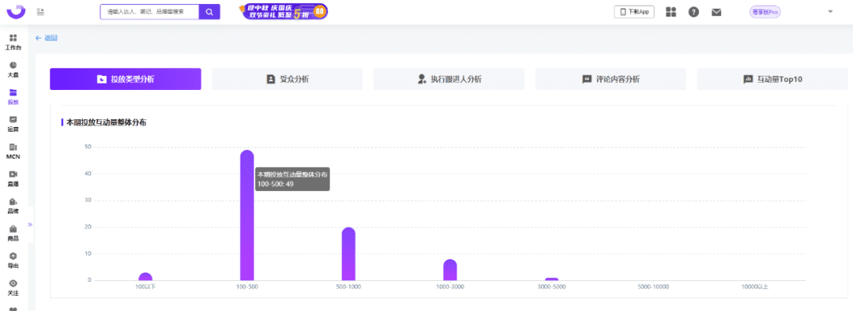Click the search magnifier button
This screenshot has width=853, height=311.
point(209,12)
